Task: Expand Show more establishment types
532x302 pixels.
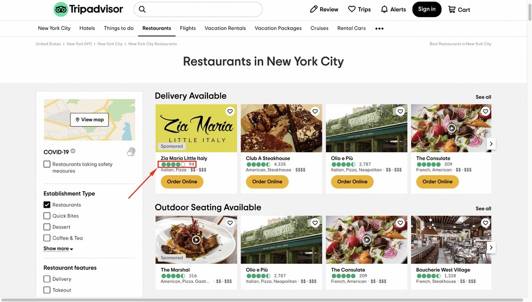Action: point(58,249)
